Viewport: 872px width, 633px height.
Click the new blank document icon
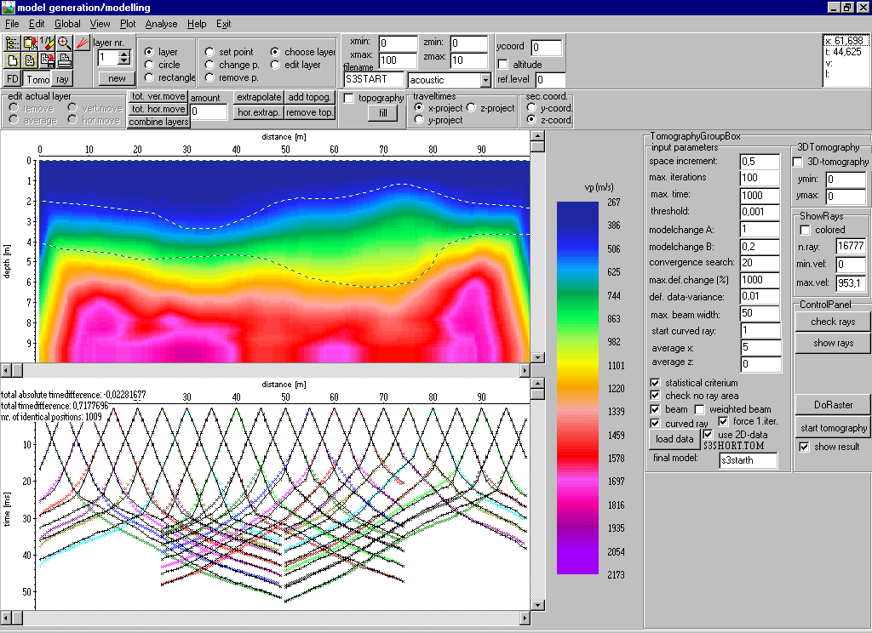click(12, 60)
